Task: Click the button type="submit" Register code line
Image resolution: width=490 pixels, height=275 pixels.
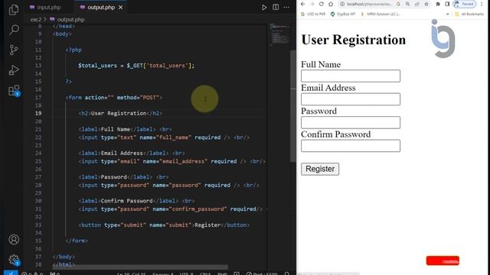Action: coord(164,225)
